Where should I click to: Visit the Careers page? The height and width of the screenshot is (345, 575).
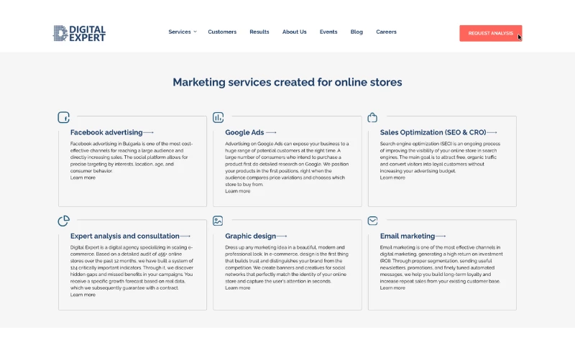pos(386,32)
